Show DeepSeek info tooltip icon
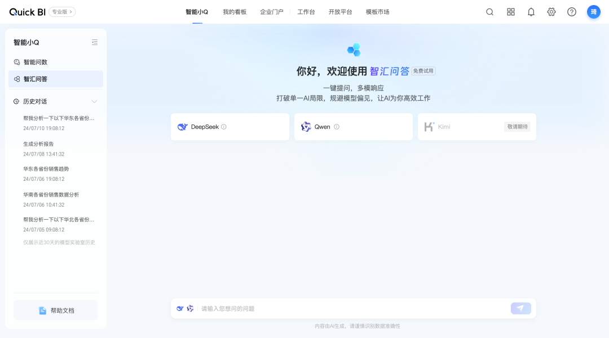Screen dimensions: 609x338 pyautogui.click(x=224, y=127)
